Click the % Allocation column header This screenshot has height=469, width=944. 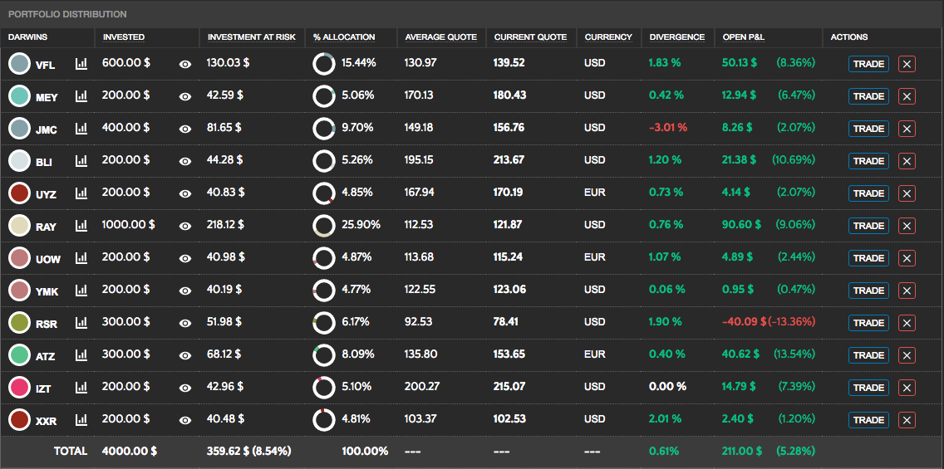click(344, 37)
